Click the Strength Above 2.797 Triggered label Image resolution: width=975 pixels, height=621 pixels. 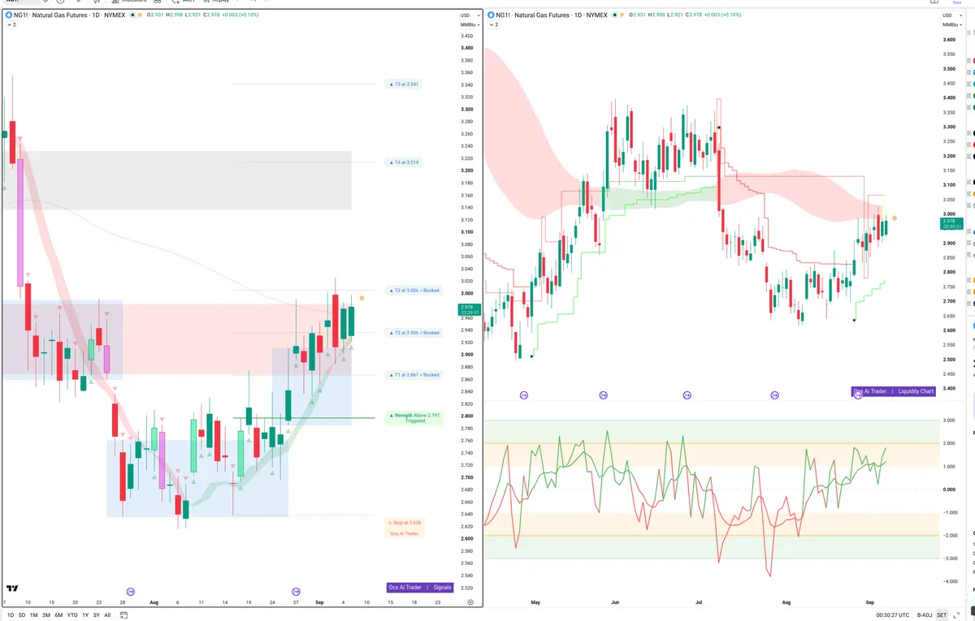point(414,418)
